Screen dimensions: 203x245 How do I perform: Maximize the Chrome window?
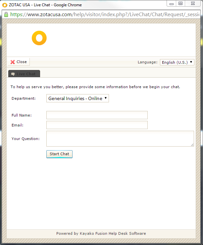(x=180, y=4)
